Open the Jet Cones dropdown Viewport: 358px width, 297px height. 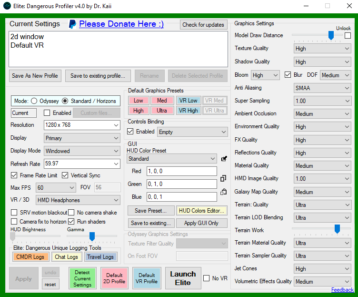(322, 269)
